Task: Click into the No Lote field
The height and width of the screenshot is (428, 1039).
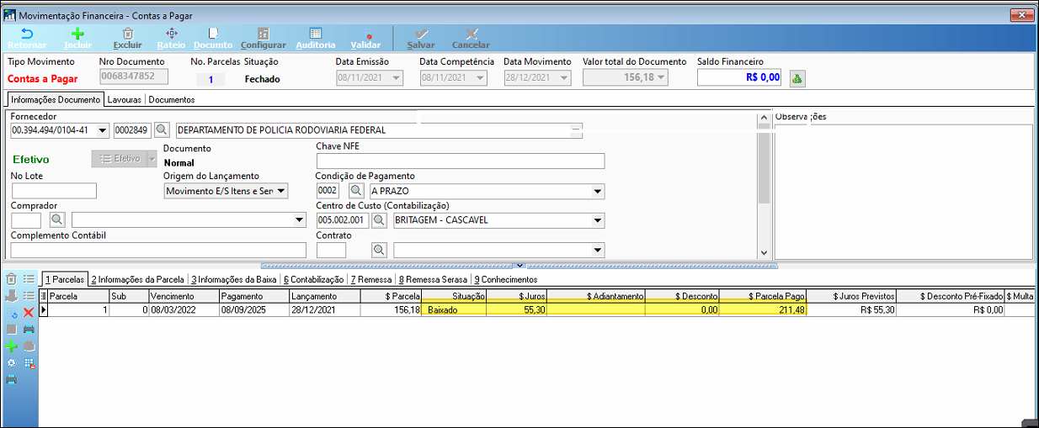Action: pos(54,191)
